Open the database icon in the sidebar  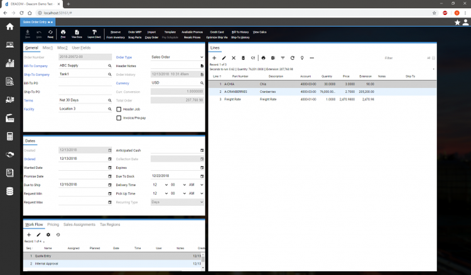click(9, 191)
